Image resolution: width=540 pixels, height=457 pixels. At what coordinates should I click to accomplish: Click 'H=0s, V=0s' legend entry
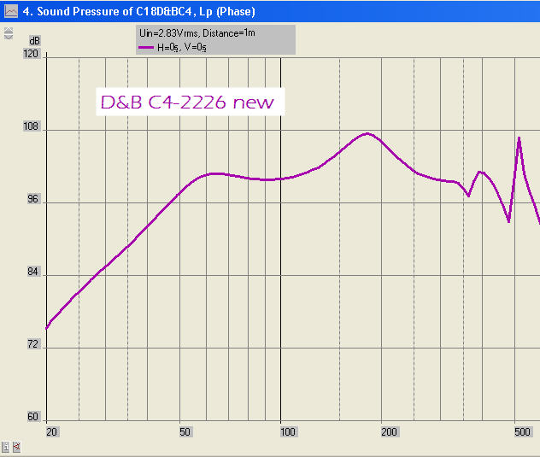point(181,47)
